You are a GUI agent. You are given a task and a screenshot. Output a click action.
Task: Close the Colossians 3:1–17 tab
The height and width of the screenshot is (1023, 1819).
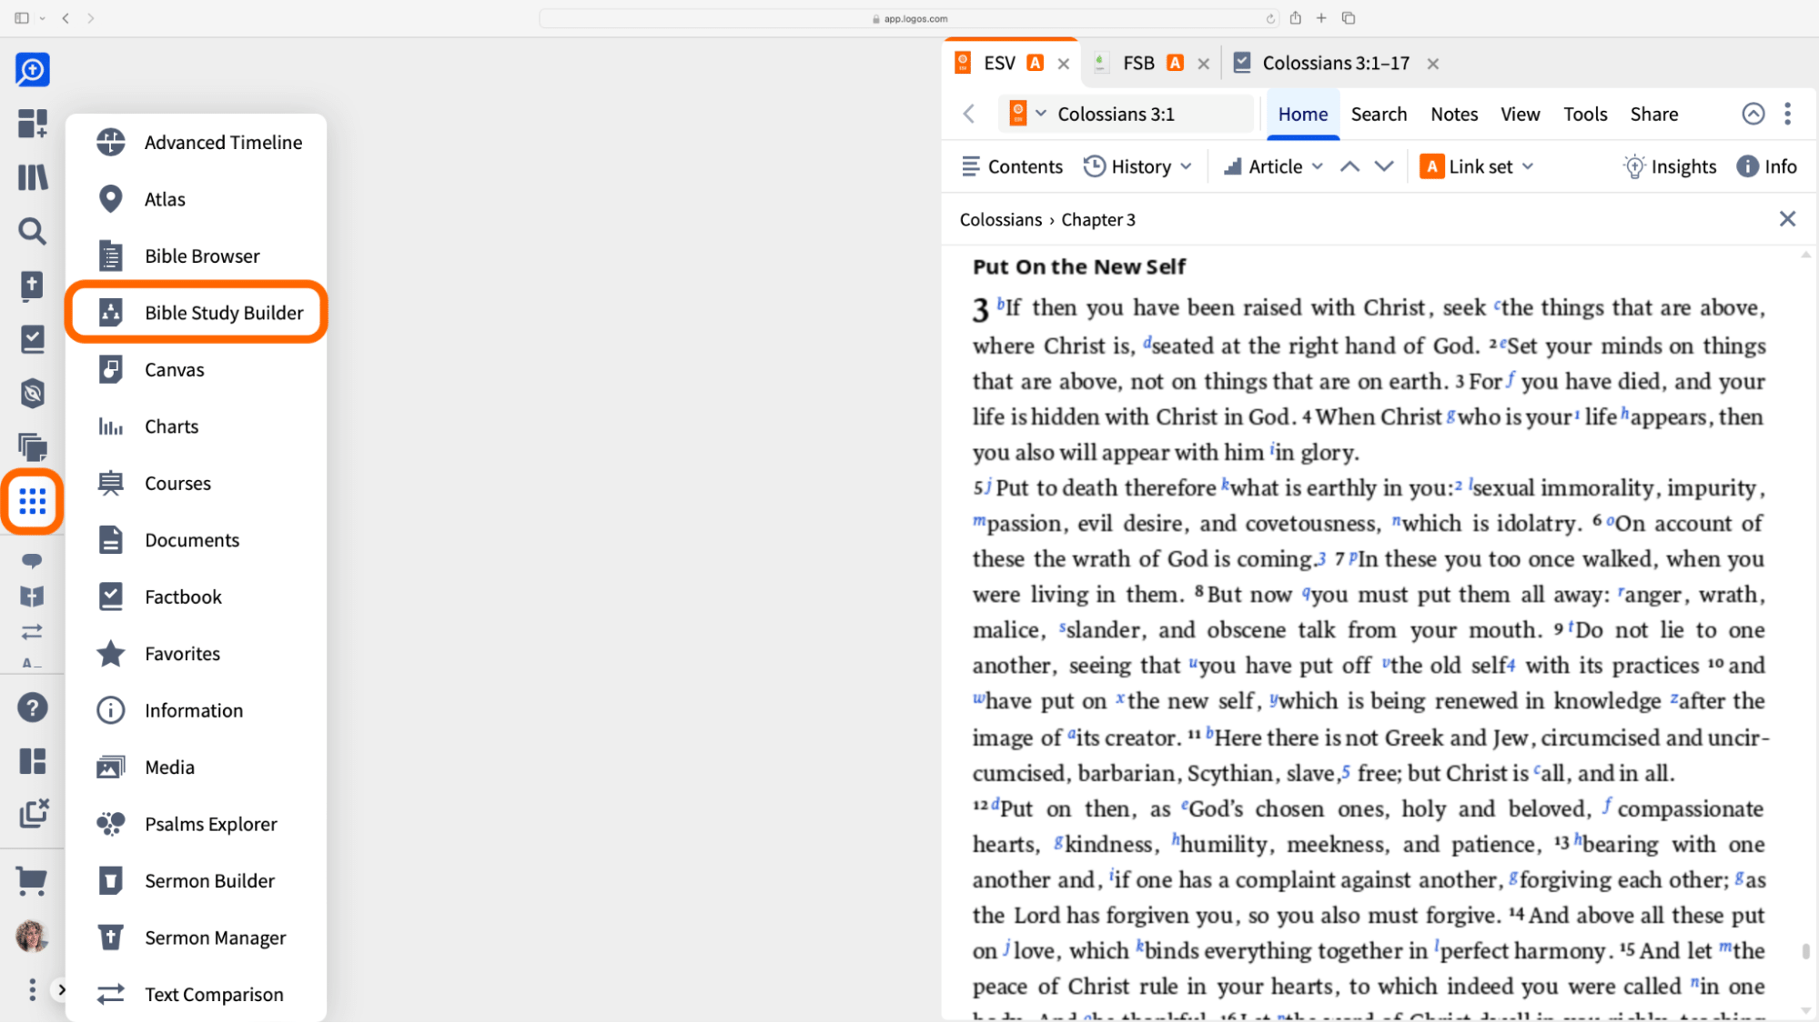pos(1433,64)
